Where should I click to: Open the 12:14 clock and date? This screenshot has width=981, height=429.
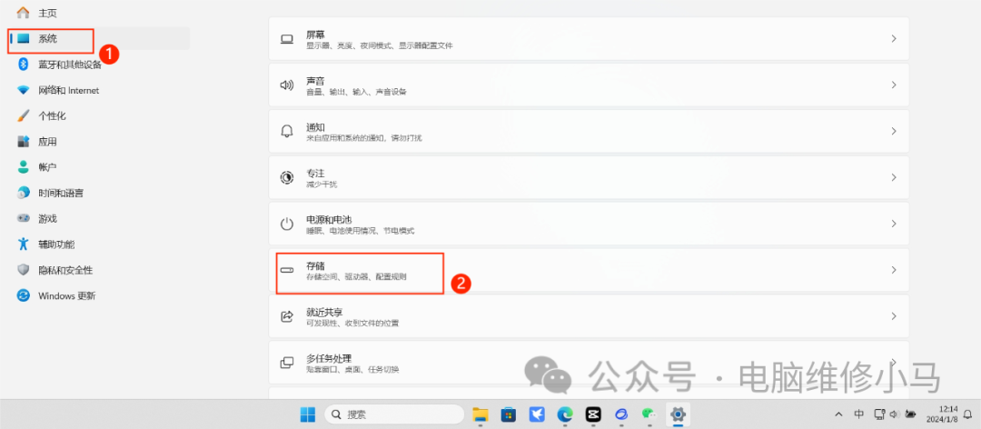tap(944, 414)
